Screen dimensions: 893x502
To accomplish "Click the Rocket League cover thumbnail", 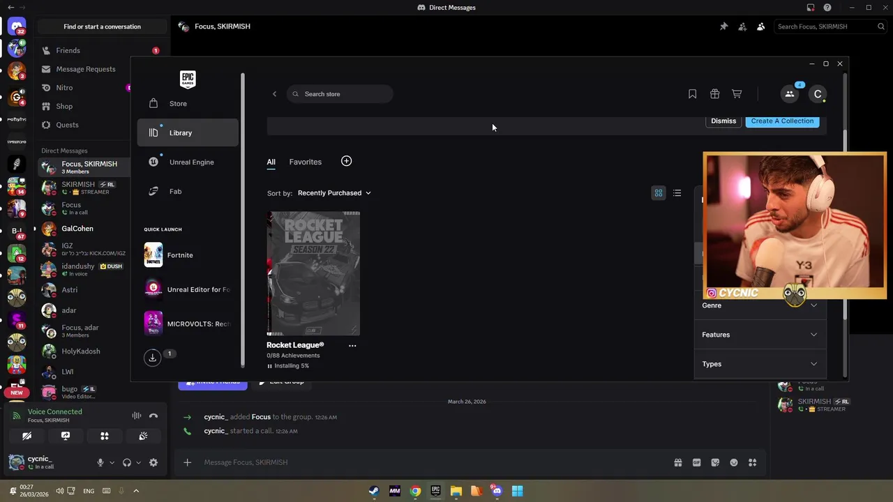I will [313, 273].
